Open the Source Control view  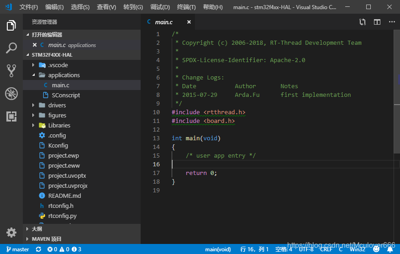(x=11, y=71)
